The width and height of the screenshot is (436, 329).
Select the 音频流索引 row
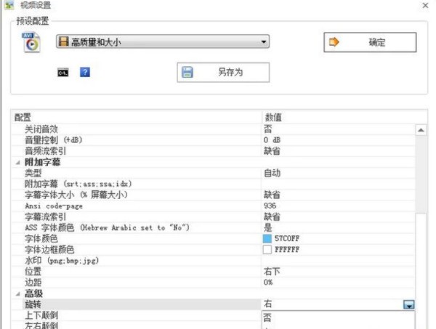[214, 151]
